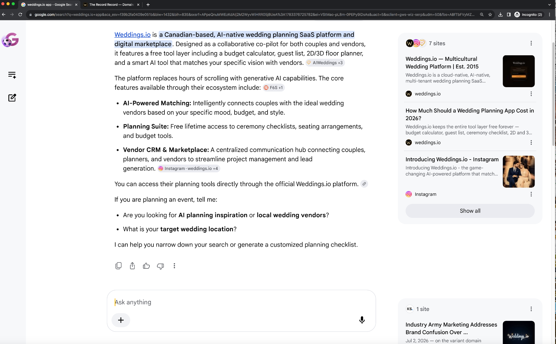Expand the Instagram weddings.io +4 source chip

(189, 169)
